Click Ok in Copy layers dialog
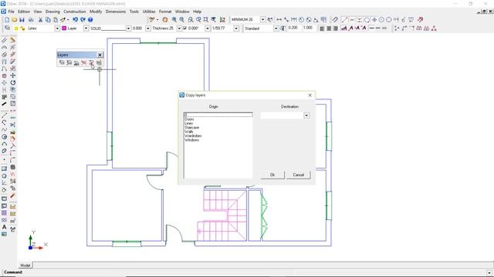This screenshot has height=277, width=494. (x=272, y=175)
